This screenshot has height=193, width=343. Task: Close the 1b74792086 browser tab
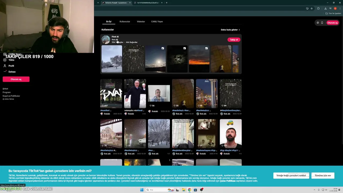[162, 3]
